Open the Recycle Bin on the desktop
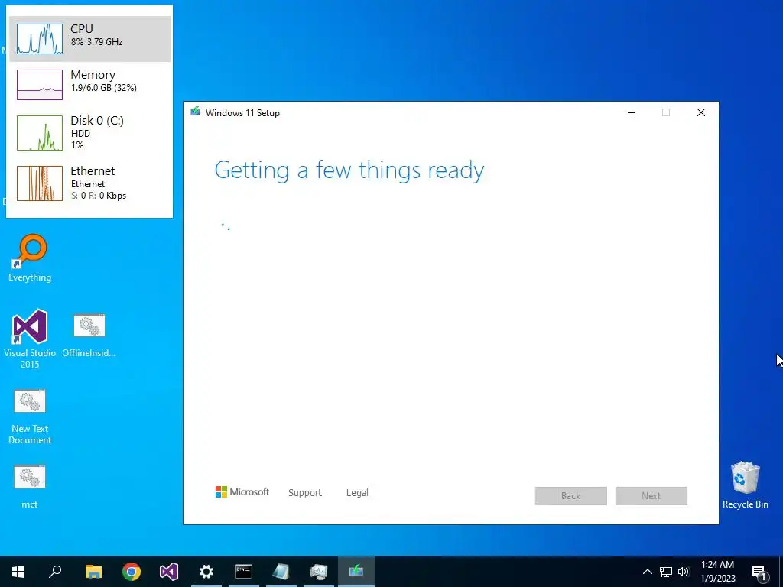783x587 pixels. (x=745, y=485)
